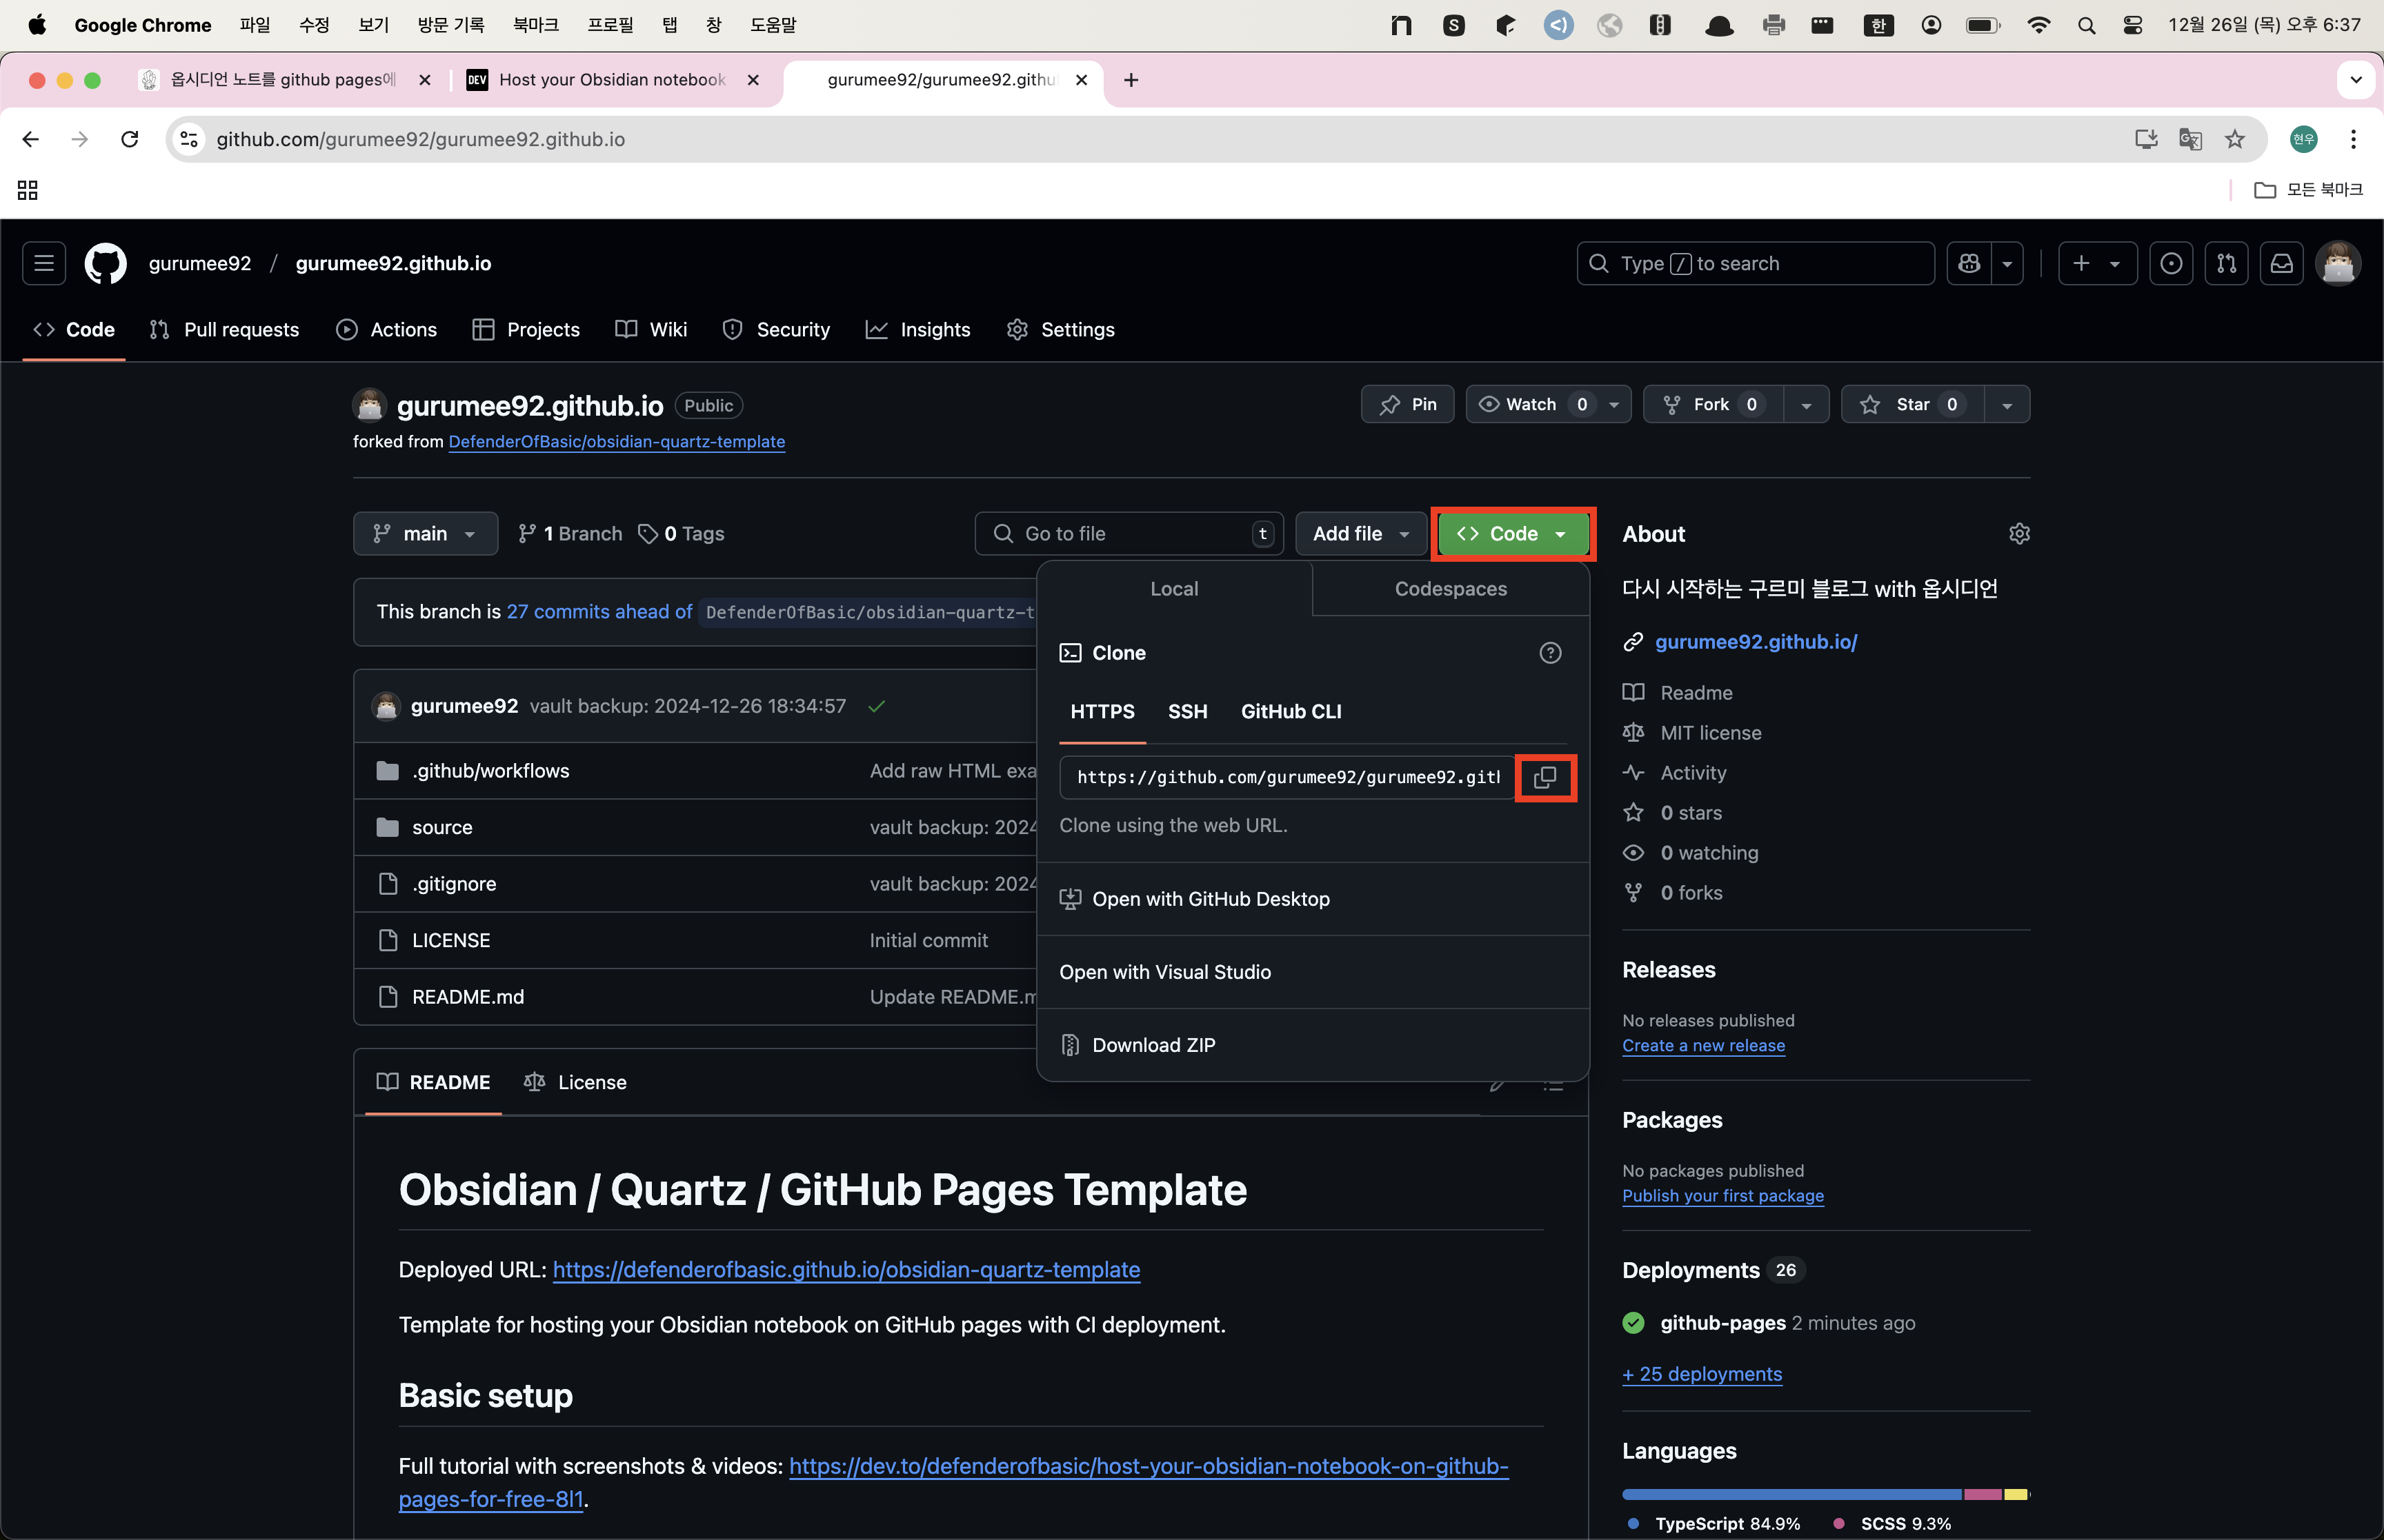The height and width of the screenshot is (1540, 2384).
Task: Open the Actions repository tab
Action: click(x=387, y=330)
